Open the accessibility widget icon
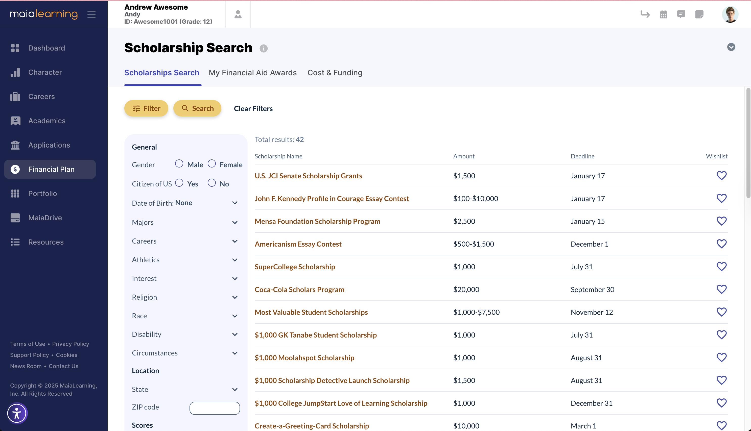The width and height of the screenshot is (751, 431). click(x=17, y=413)
